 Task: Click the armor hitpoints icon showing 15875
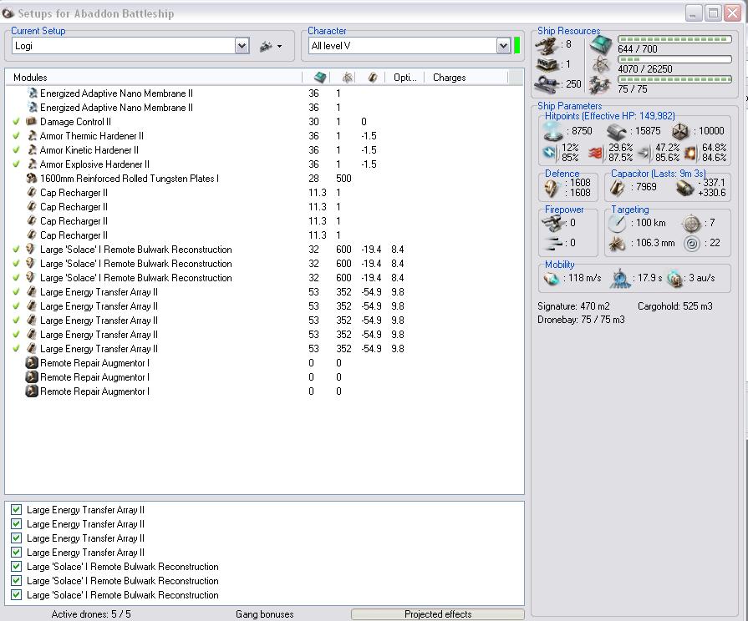pos(616,131)
